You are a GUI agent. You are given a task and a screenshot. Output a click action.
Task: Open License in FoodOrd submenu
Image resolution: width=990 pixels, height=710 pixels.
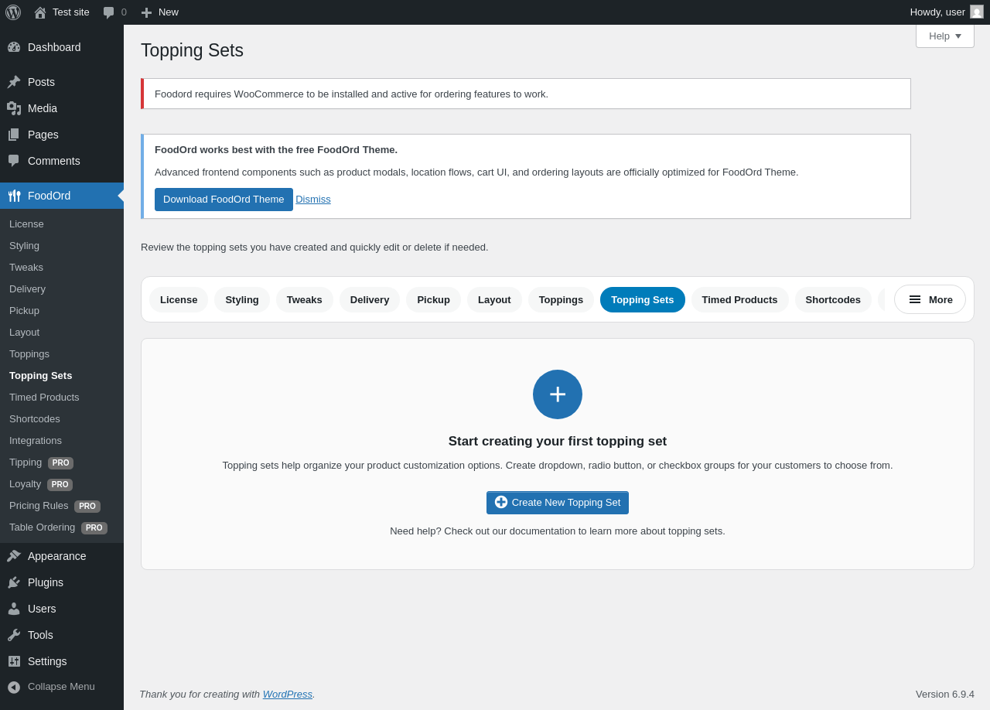tap(62, 224)
